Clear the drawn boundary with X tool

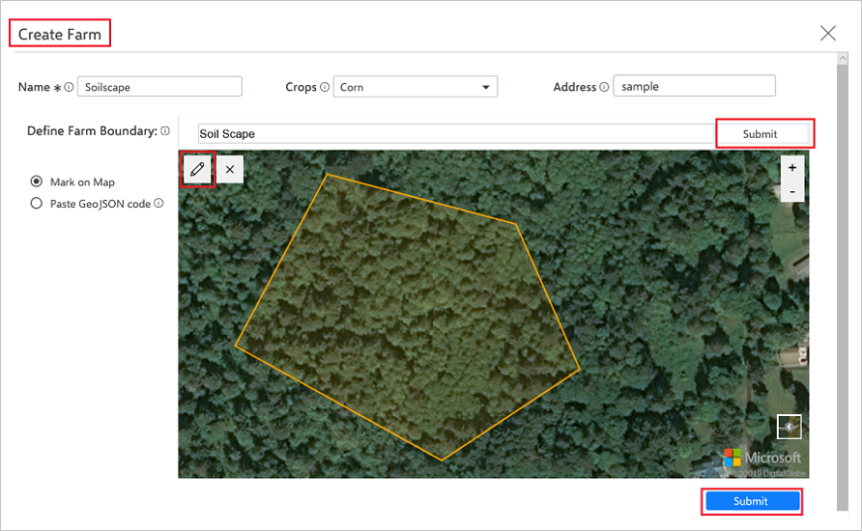coord(230,169)
